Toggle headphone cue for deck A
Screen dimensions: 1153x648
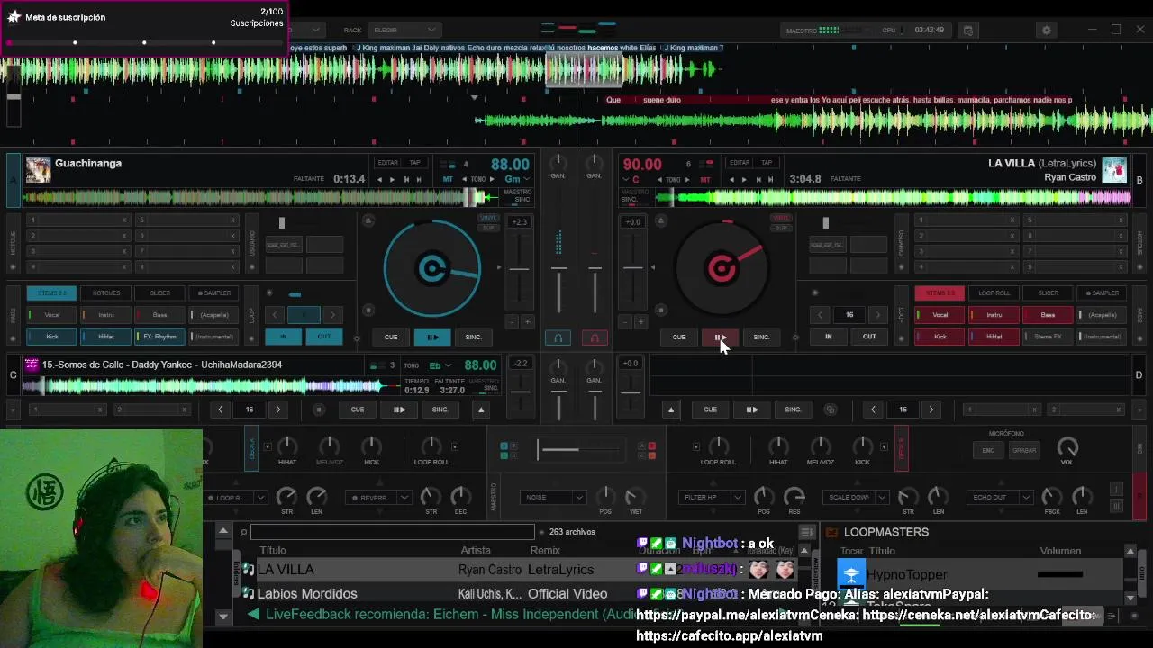558,338
